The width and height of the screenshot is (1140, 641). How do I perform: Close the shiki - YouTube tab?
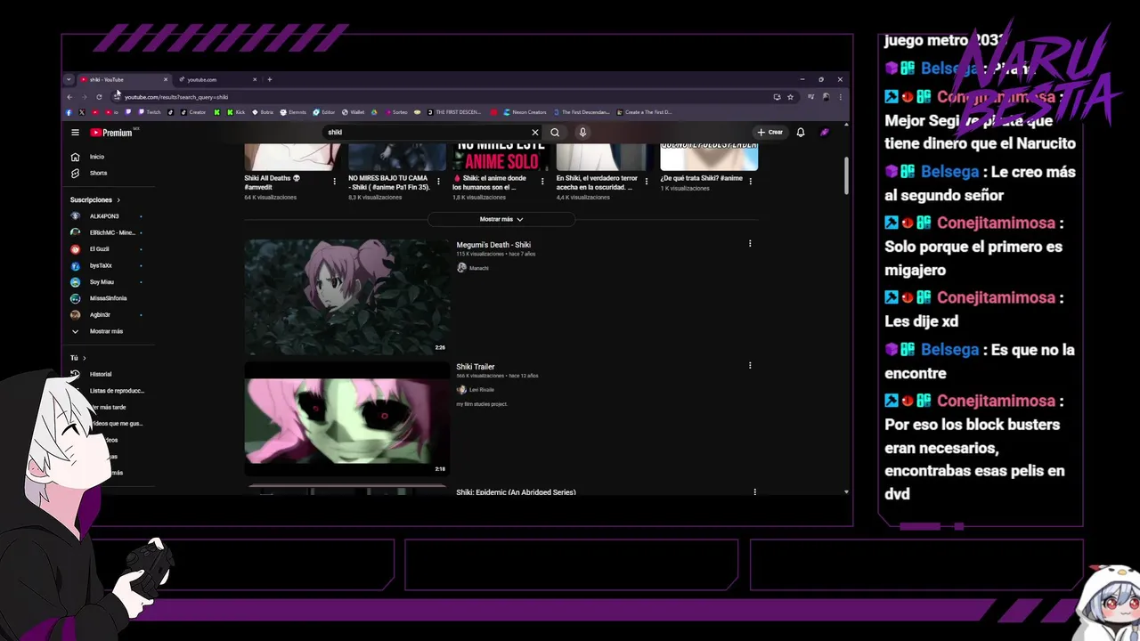click(166, 79)
